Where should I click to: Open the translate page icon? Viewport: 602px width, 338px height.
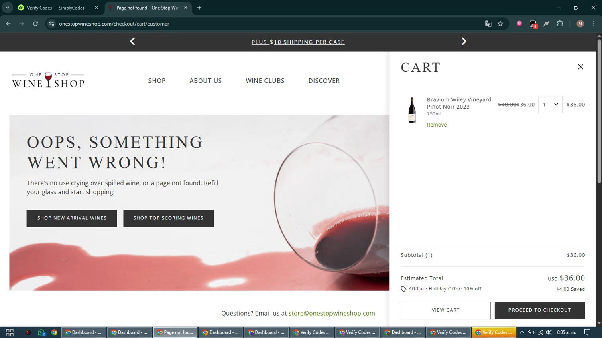[x=488, y=24]
